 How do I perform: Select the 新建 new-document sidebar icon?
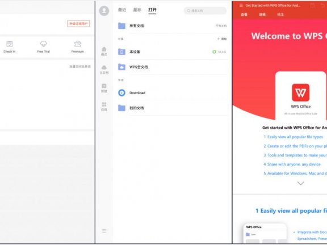(x=104, y=88)
